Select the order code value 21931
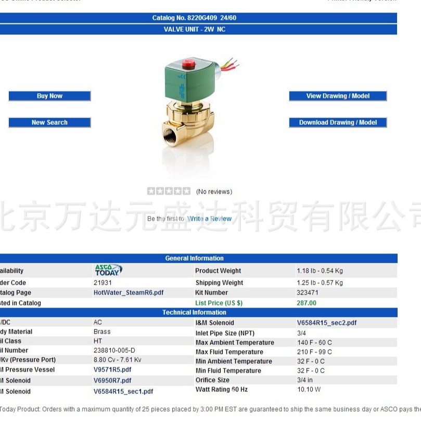The image size is (421, 421). (x=103, y=283)
